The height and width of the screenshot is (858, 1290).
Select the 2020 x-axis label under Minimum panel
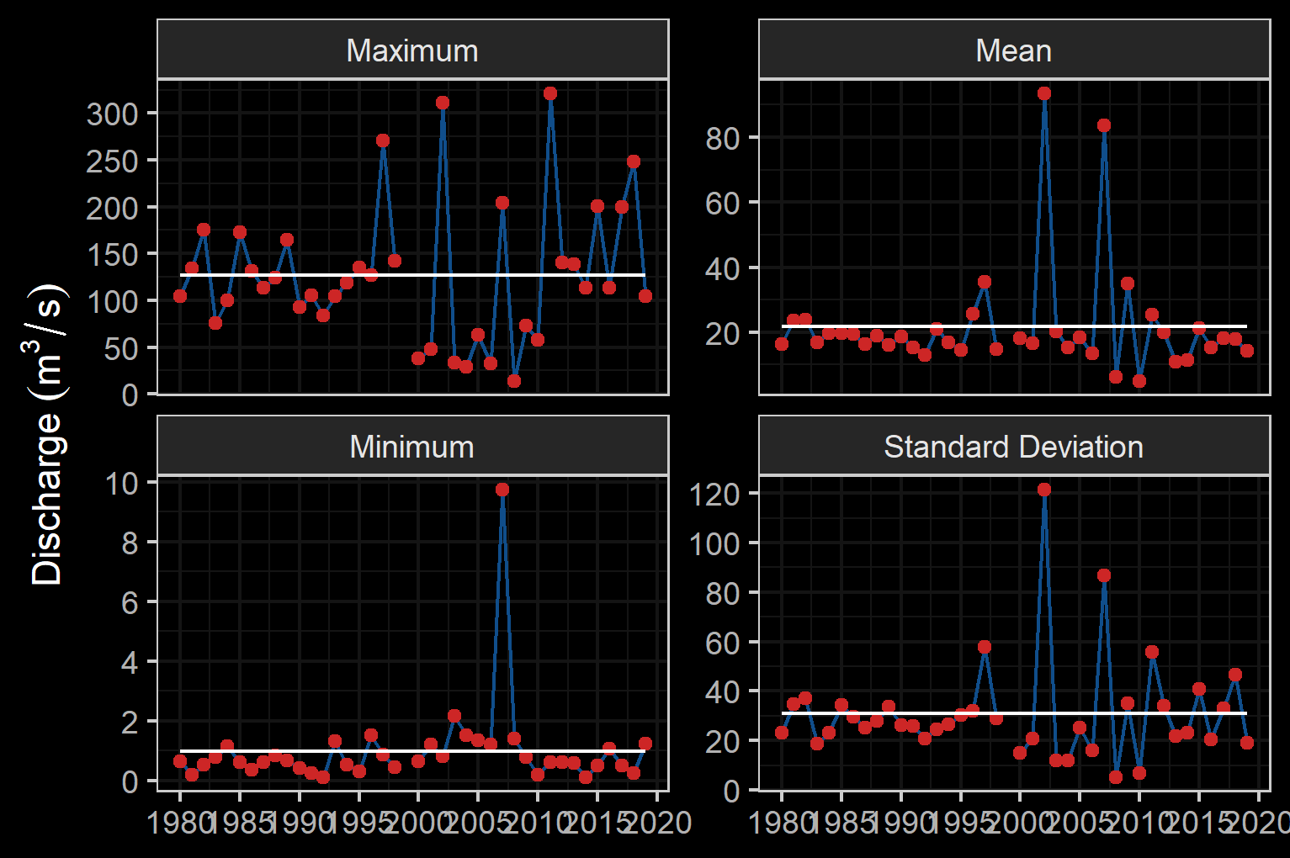(x=657, y=822)
